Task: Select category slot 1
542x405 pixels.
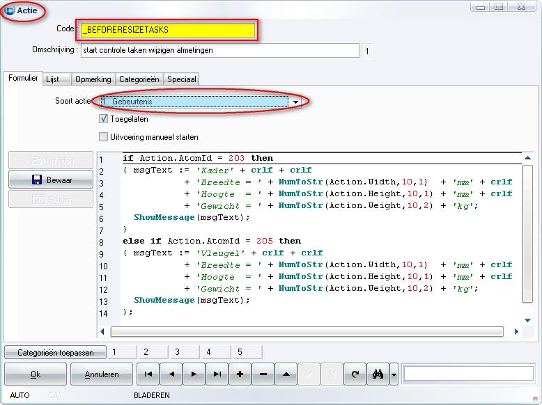Action: [x=122, y=352]
